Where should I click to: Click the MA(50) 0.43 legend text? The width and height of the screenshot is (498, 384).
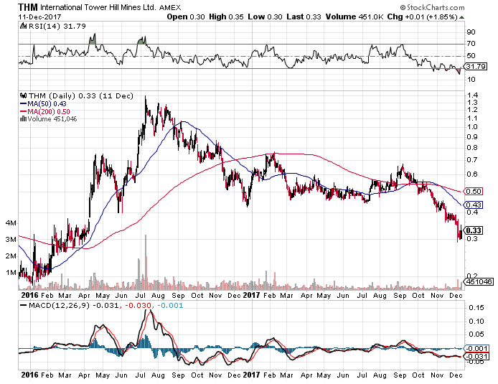[47, 103]
